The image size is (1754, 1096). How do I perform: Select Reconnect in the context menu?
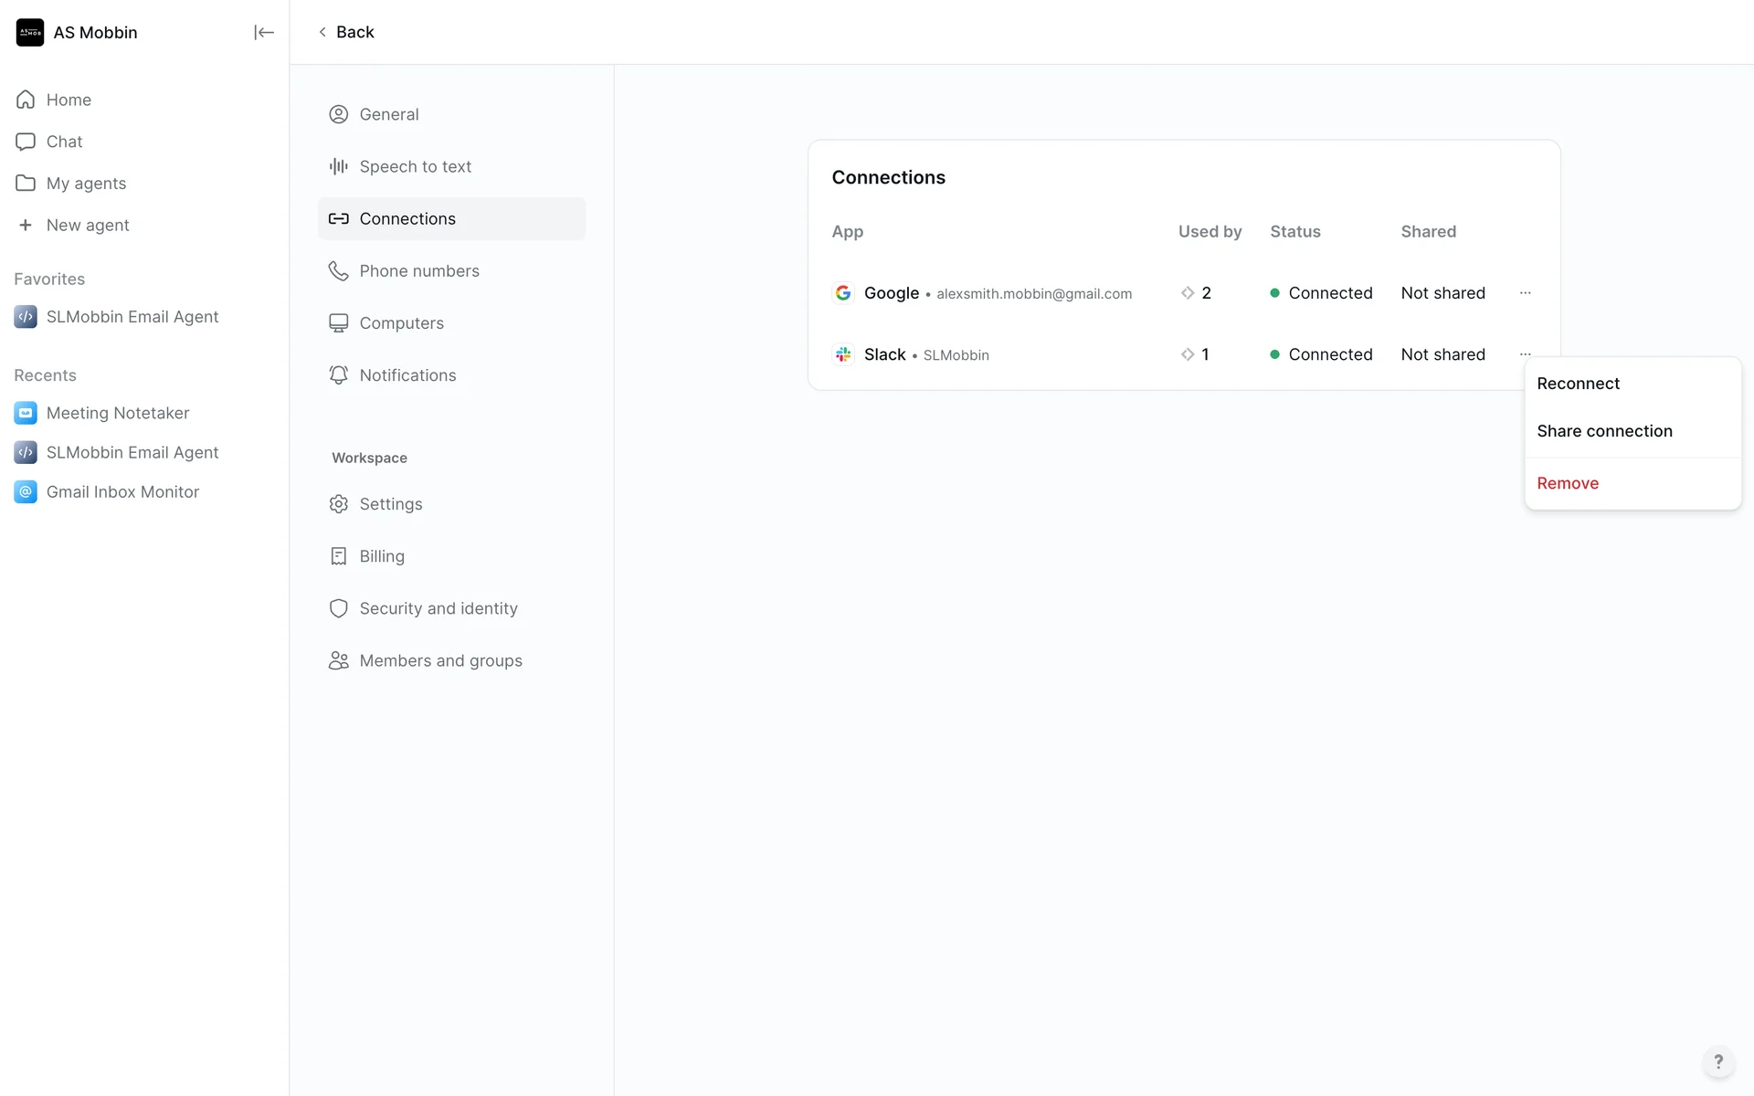tap(1578, 384)
